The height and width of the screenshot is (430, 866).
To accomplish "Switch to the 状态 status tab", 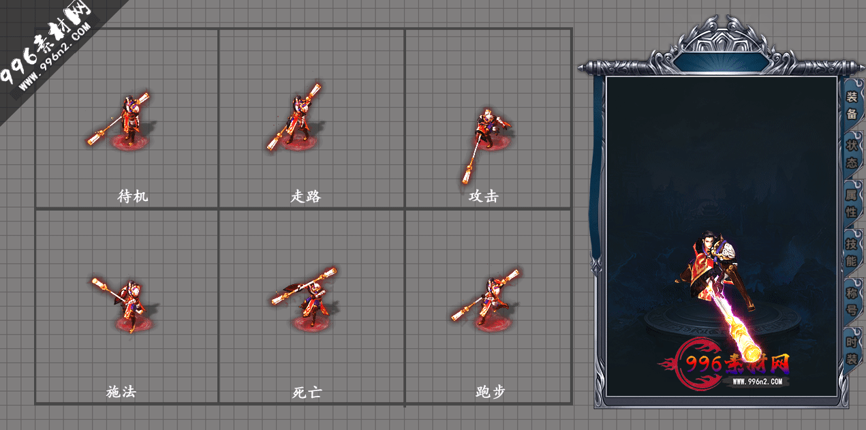I will point(852,154).
